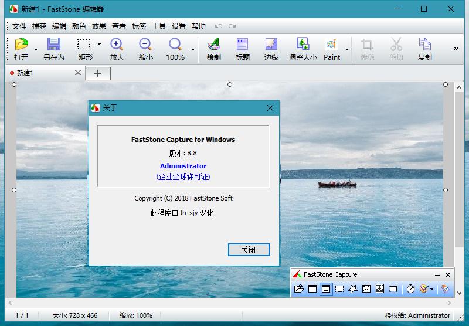This screenshot has width=469, height=326.
Task: Click 授权给: Administrator in the status bar
Action: (x=417, y=315)
